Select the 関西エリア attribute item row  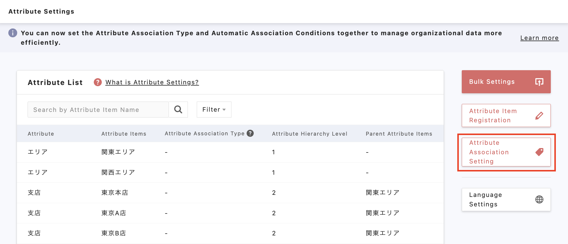[x=118, y=172]
